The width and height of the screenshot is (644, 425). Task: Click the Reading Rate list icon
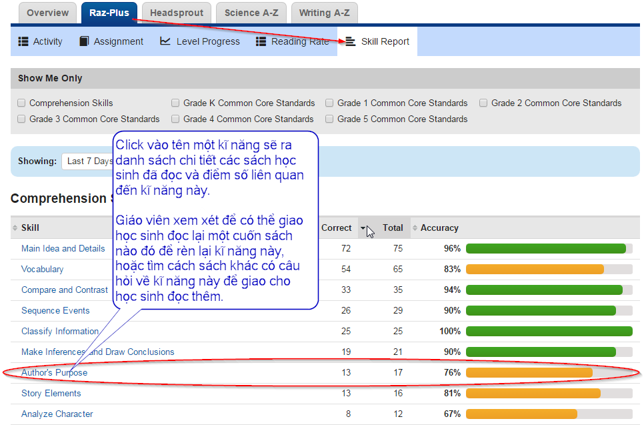pyautogui.click(x=261, y=41)
